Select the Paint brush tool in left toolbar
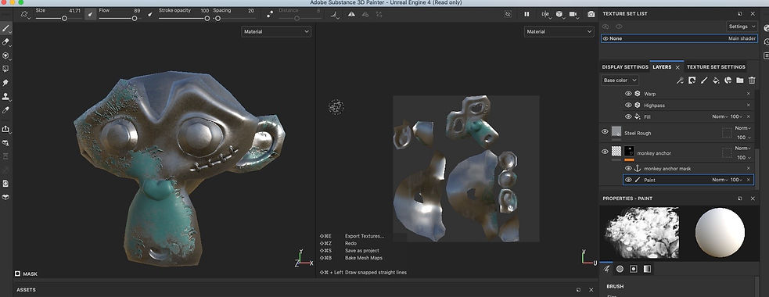The height and width of the screenshot is (297, 769). click(6, 28)
